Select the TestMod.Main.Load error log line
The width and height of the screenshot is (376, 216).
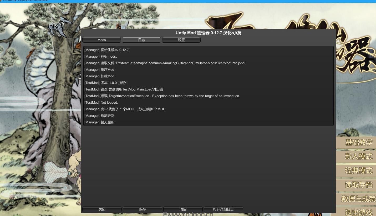[x=124, y=89]
